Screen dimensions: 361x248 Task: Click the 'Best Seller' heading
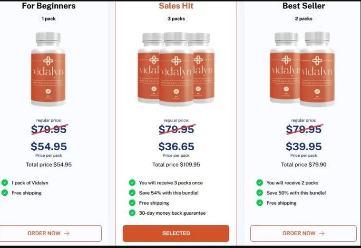pyautogui.click(x=303, y=6)
